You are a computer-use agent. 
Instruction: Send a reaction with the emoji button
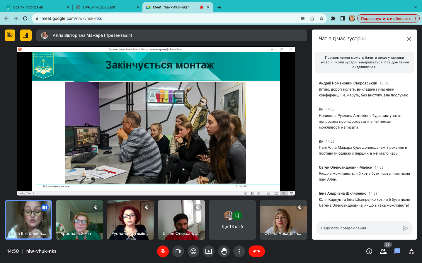[193, 251]
